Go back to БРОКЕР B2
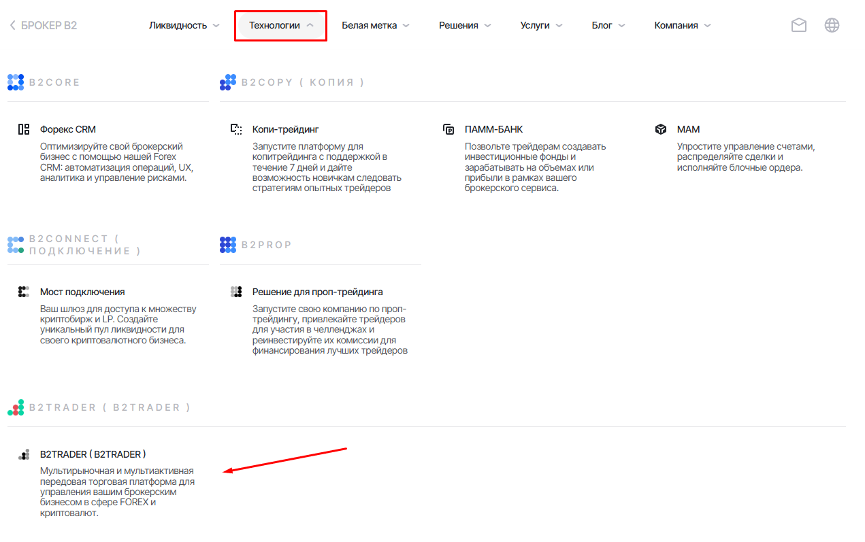Image resolution: width=865 pixels, height=542 pixels. tap(44, 25)
